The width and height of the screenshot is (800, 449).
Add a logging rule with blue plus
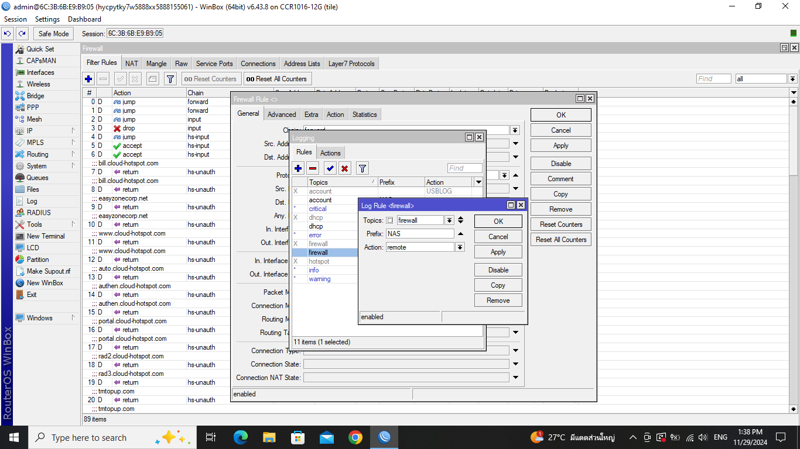298,168
